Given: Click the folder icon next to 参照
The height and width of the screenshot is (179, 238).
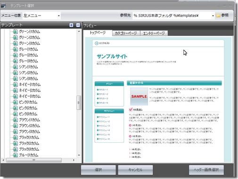Looking at the screenshot, I should (218, 16).
